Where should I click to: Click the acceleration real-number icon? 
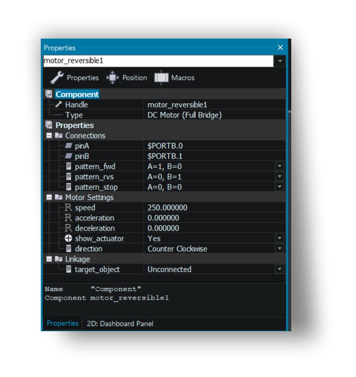click(x=68, y=218)
